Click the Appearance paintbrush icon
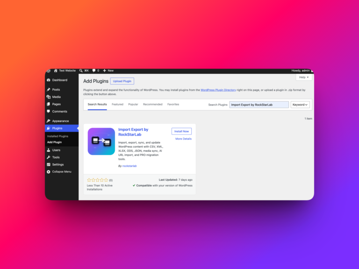 point(49,121)
